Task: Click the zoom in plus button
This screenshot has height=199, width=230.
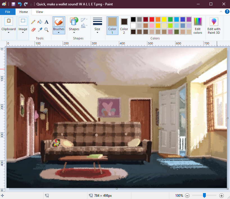Action: 222,195
